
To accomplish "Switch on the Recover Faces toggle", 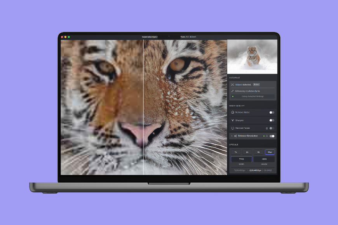I will (x=272, y=128).
